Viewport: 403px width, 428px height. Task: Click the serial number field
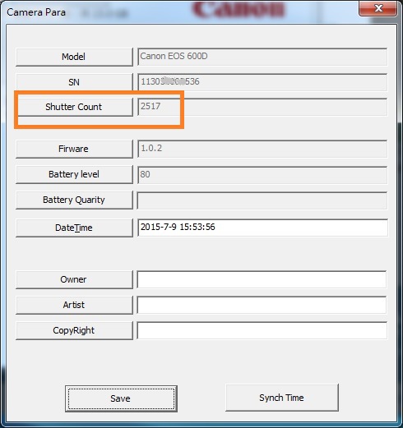(262, 82)
